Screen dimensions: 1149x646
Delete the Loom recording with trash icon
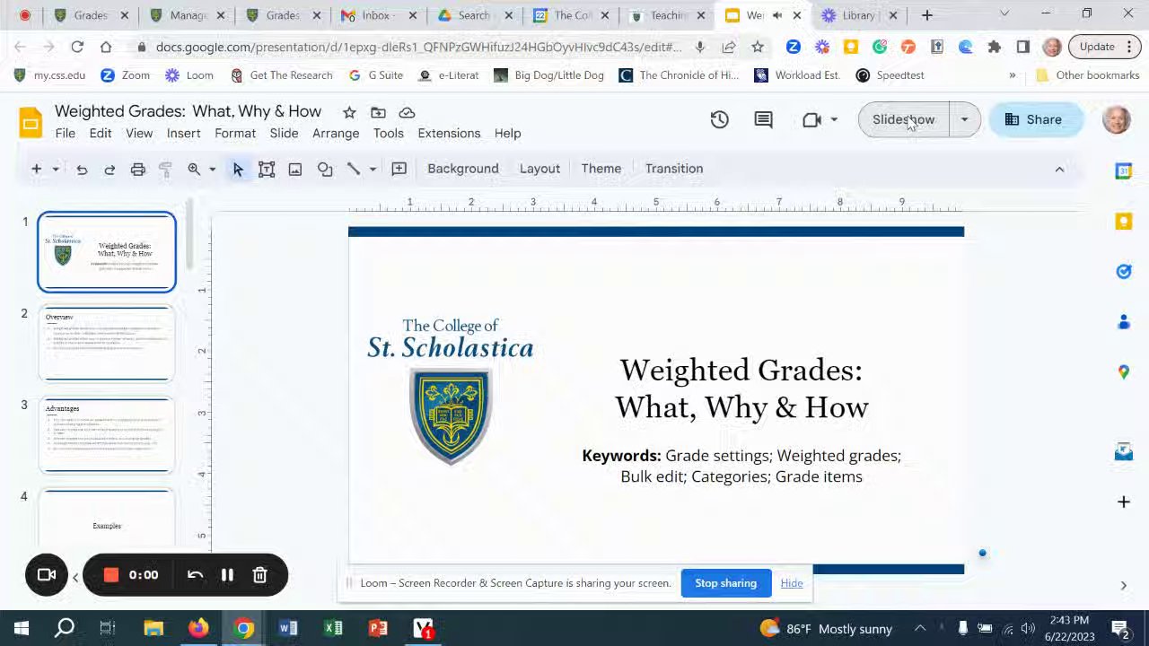260,575
